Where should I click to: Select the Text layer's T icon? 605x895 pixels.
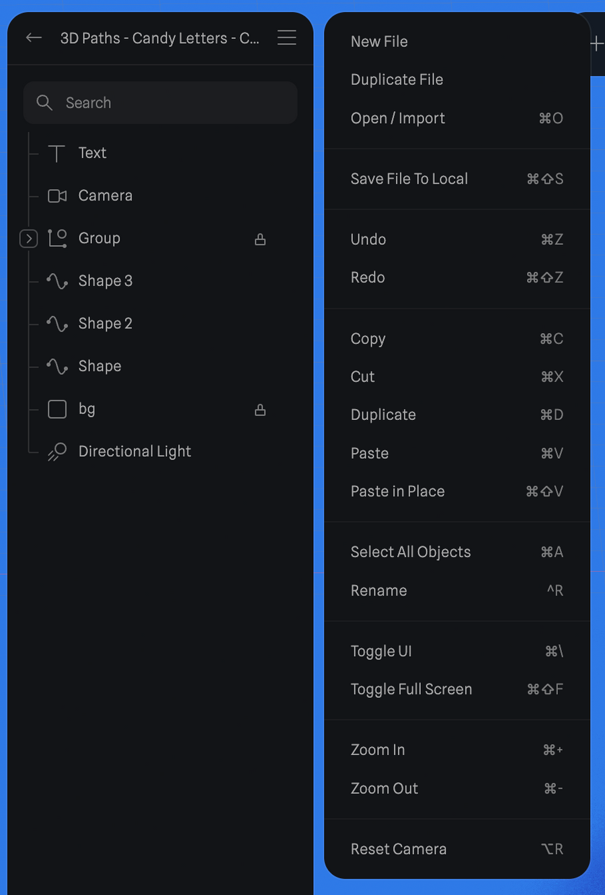click(x=57, y=153)
